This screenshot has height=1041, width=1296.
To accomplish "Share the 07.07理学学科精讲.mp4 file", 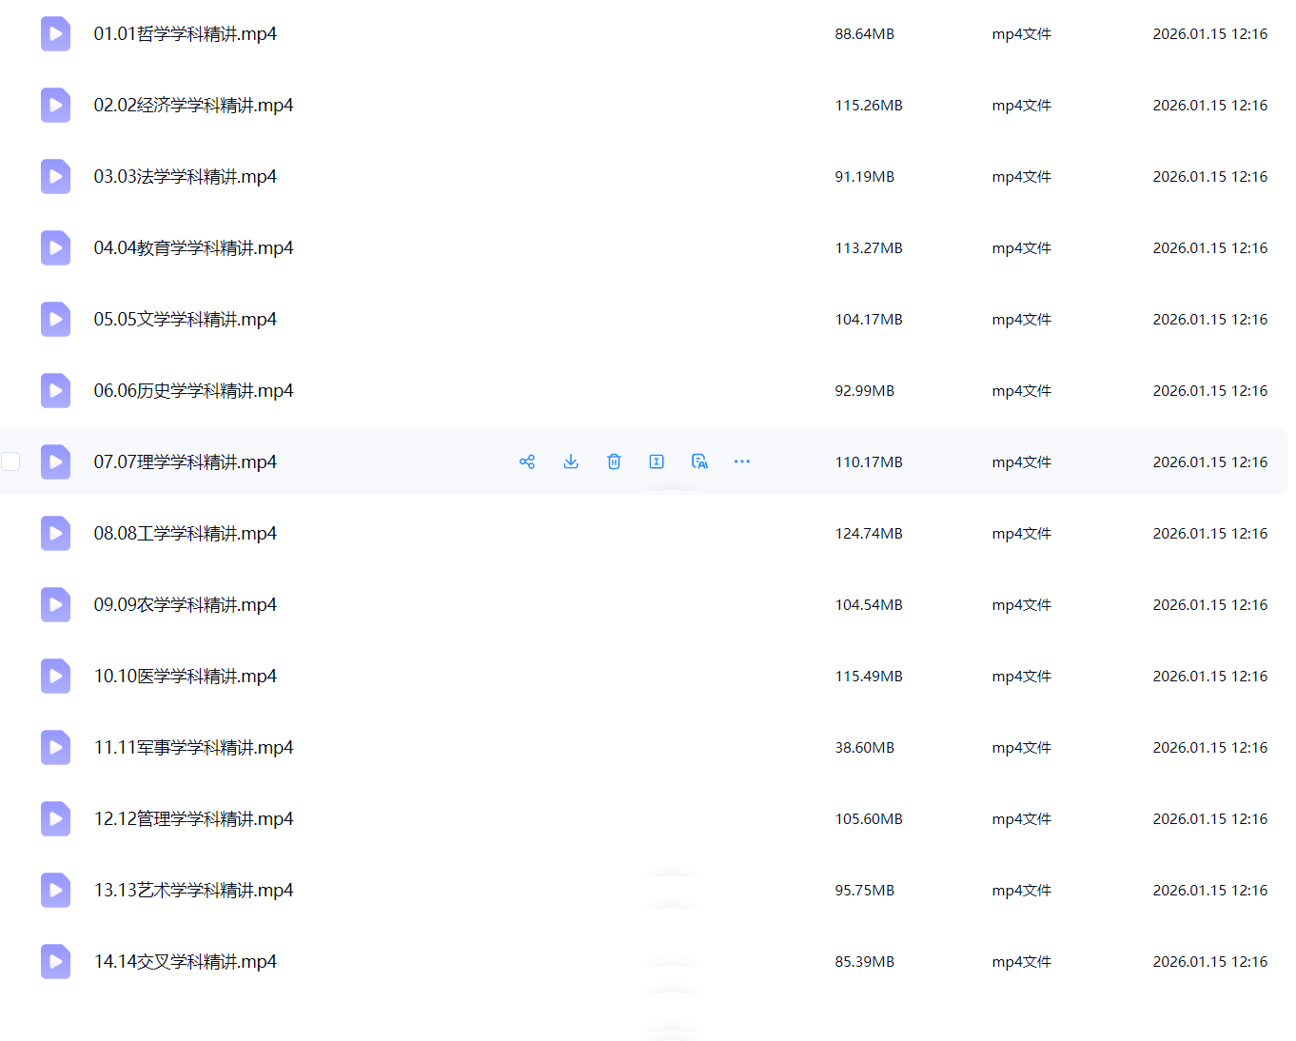I will pos(527,462).
